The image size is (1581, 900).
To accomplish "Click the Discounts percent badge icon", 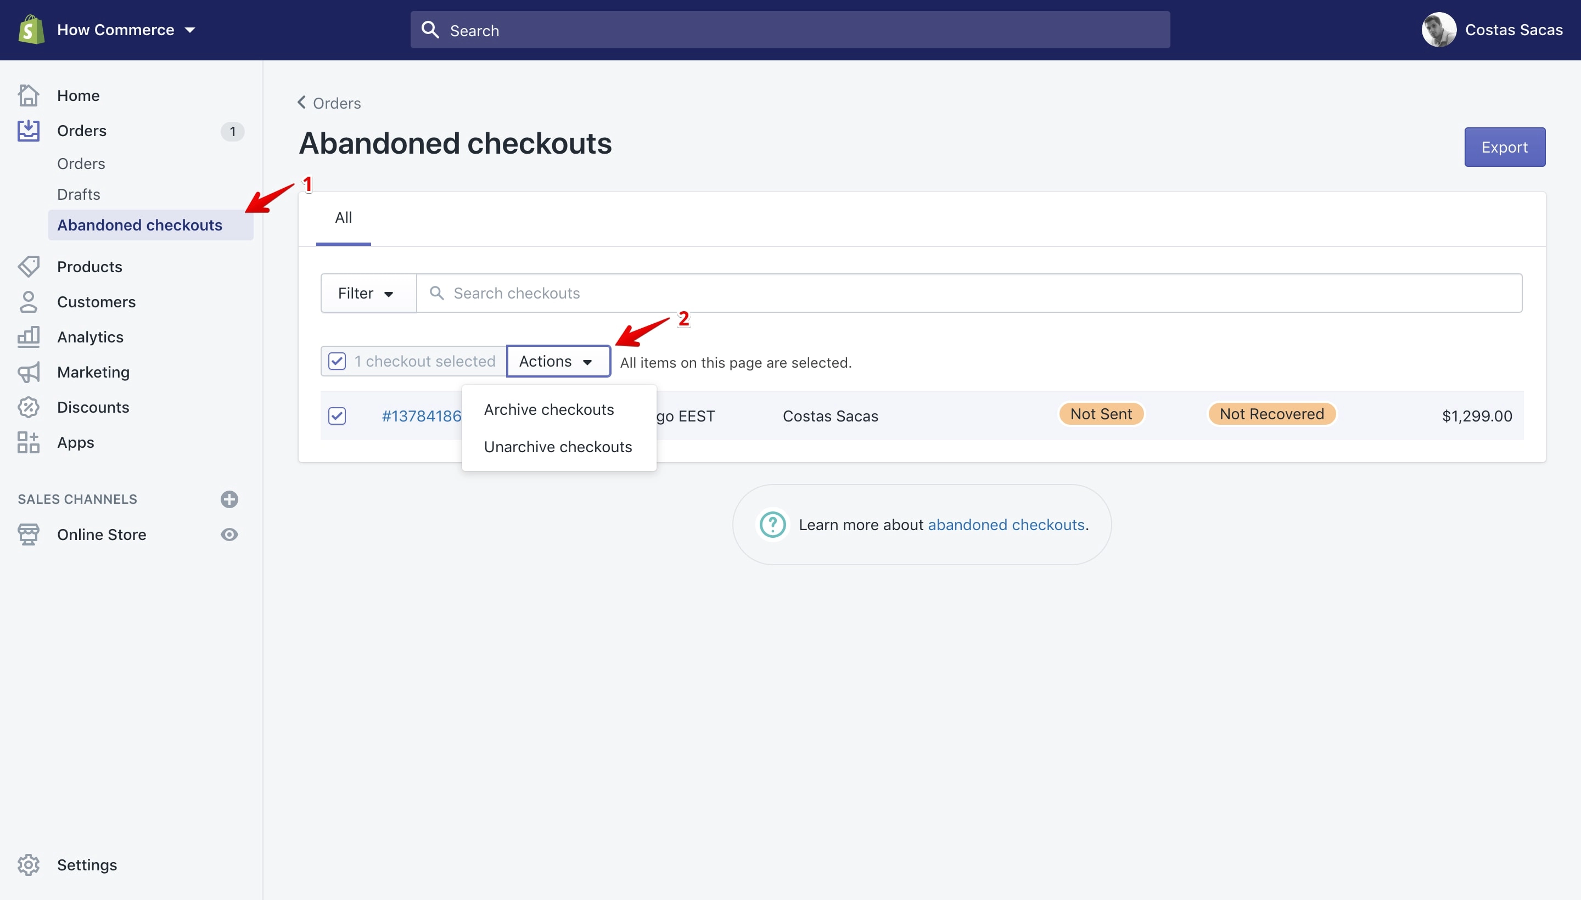I will [29, 407].
